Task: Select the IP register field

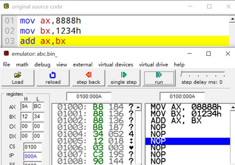Action: tap(32, 155)
